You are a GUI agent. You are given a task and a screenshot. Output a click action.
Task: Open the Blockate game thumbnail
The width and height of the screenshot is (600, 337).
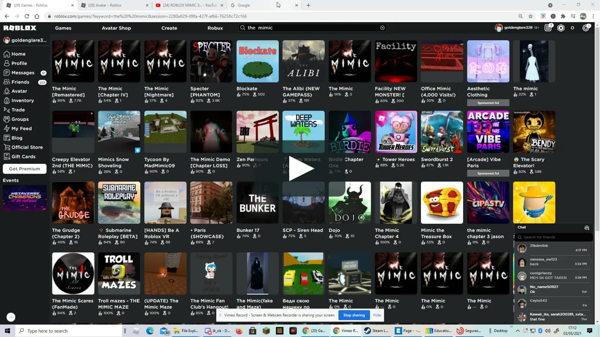[257, 61]
